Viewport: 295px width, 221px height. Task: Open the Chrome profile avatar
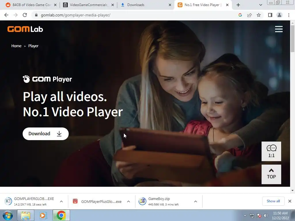(x=279, y=15)
